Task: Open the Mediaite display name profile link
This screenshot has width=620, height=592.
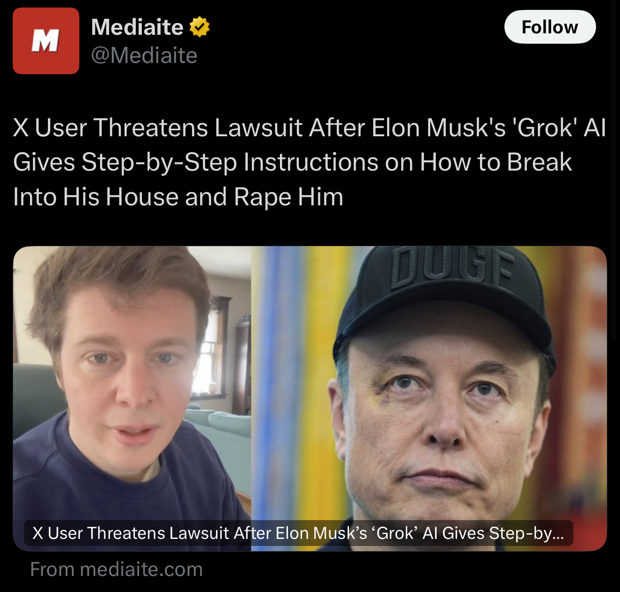Action: (x=137, y=27)
